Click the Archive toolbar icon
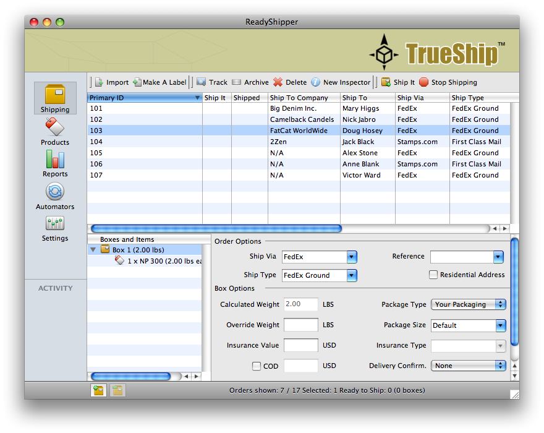 coord(236,82)
